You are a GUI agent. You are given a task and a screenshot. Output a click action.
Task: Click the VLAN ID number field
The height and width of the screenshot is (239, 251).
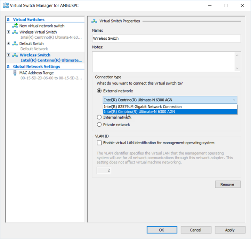tap(104, 170)
